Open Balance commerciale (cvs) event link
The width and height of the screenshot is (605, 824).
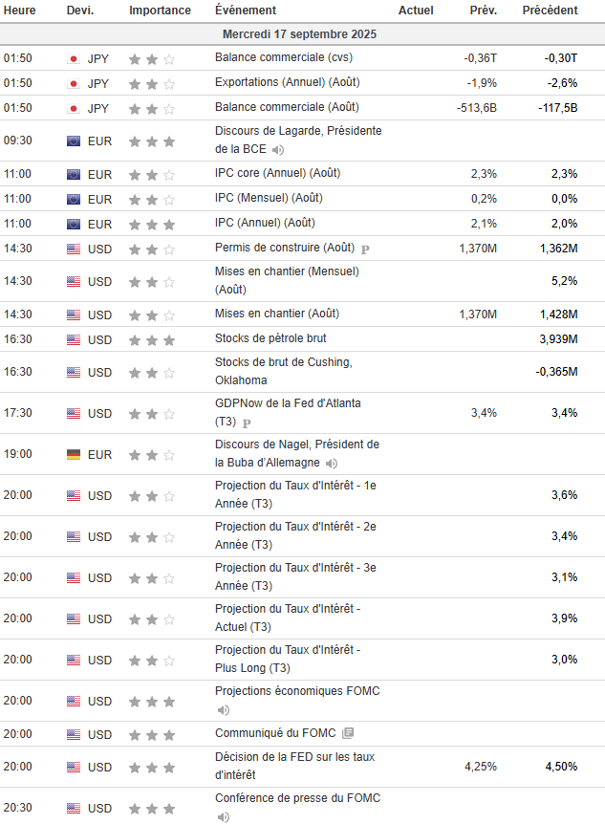[x=270, y=58]
